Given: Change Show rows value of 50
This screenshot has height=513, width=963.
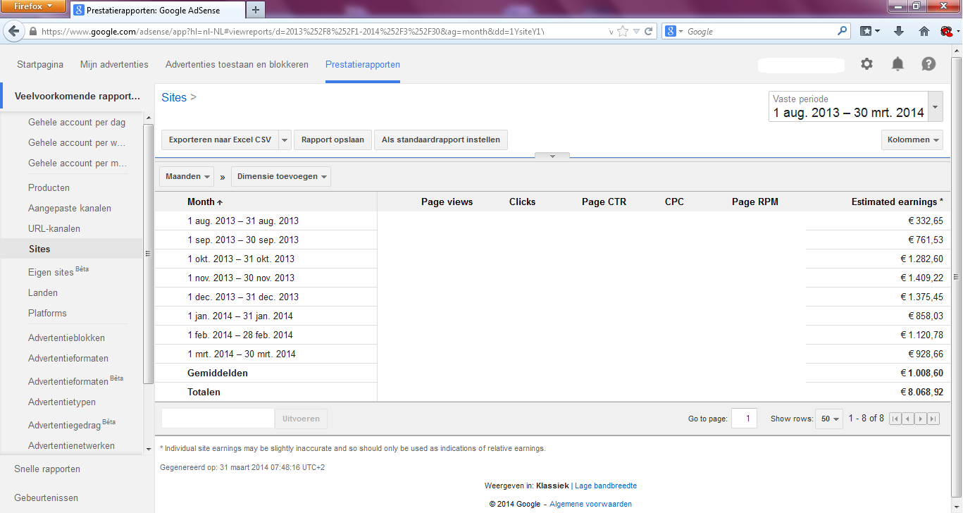Looking at the screenshot, I should click(828, 419).
